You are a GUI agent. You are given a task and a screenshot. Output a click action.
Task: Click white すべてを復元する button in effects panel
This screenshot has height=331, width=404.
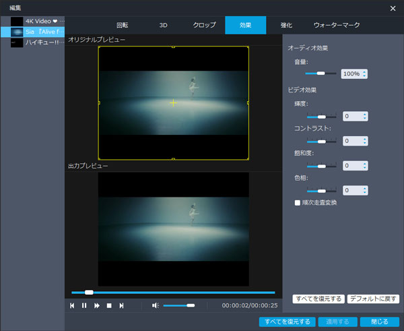[318, 299]
